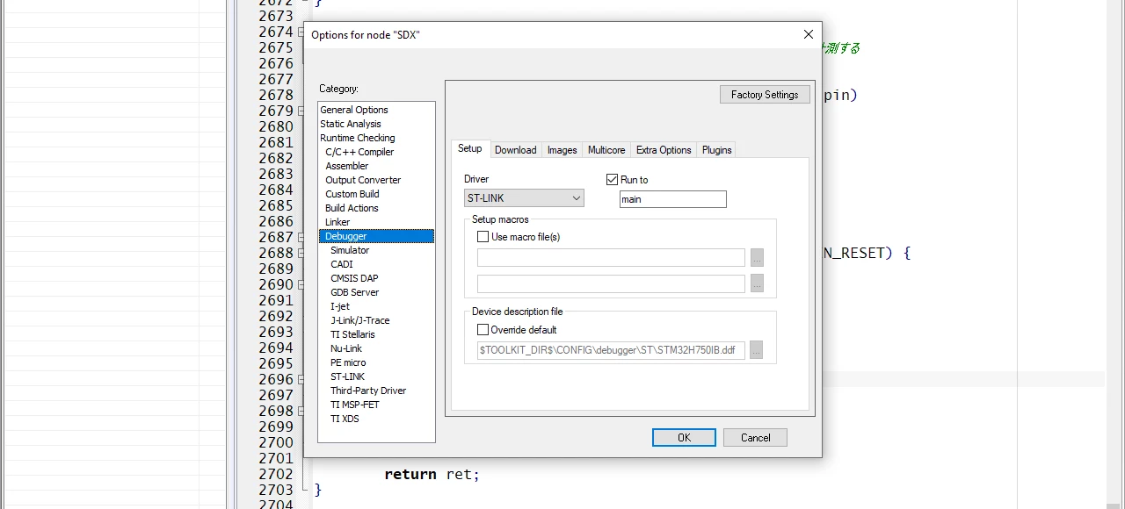Select I-jet category
This screenshot has width=1125, height=509.
point(340,306)
